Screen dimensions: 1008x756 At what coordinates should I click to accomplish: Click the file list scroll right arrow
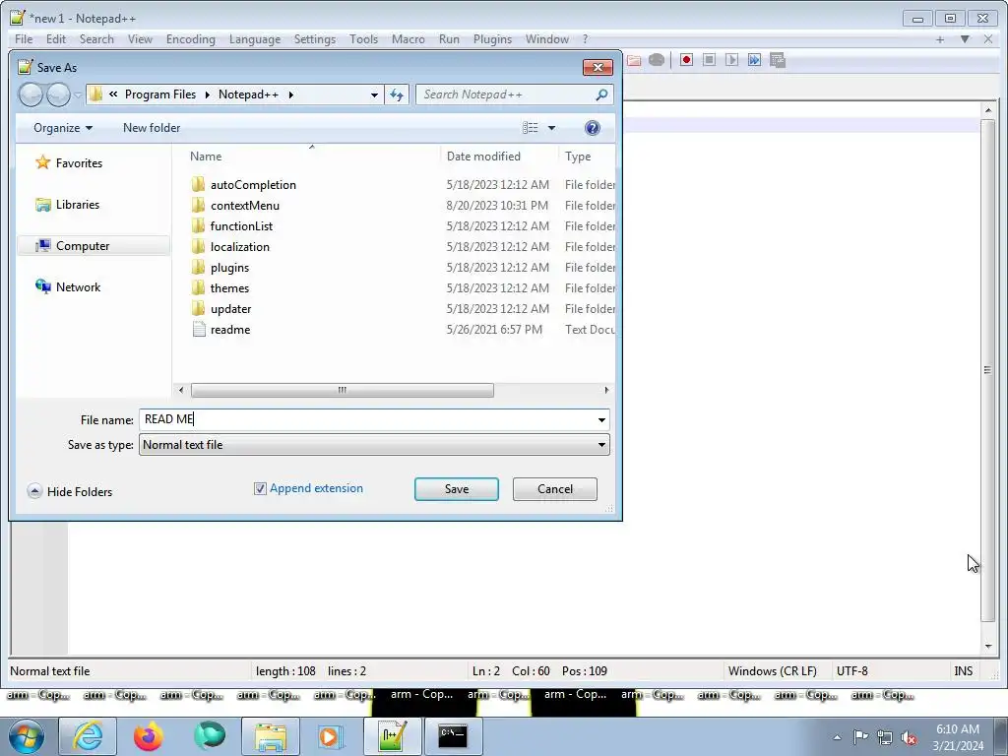tap(606, 390)
